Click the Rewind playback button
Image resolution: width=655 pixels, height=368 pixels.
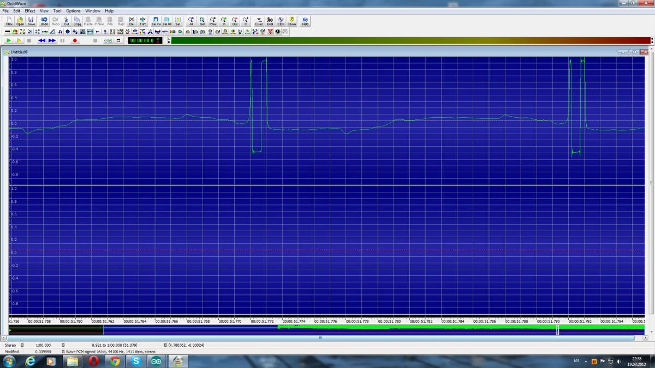pos(41,40)
